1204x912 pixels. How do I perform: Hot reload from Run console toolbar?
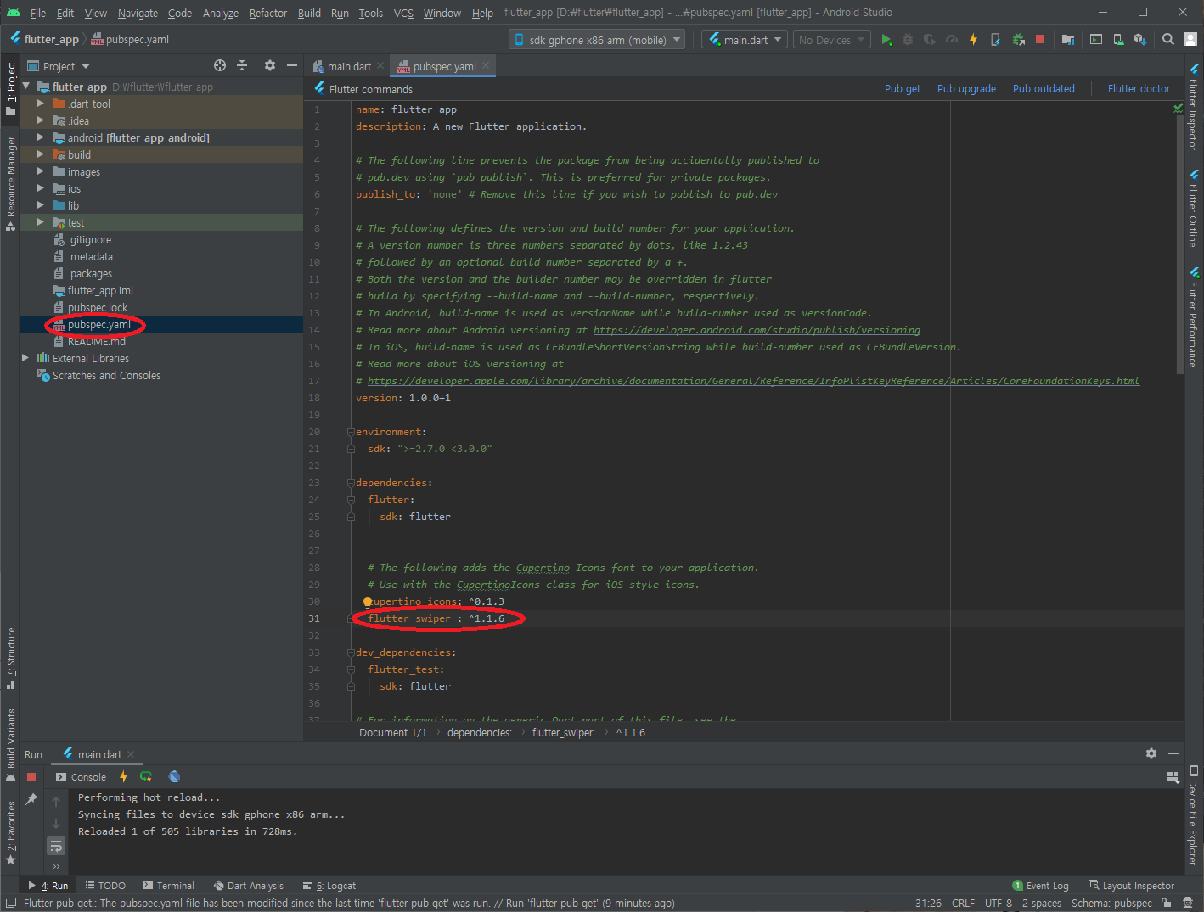[x=123, y=777]
